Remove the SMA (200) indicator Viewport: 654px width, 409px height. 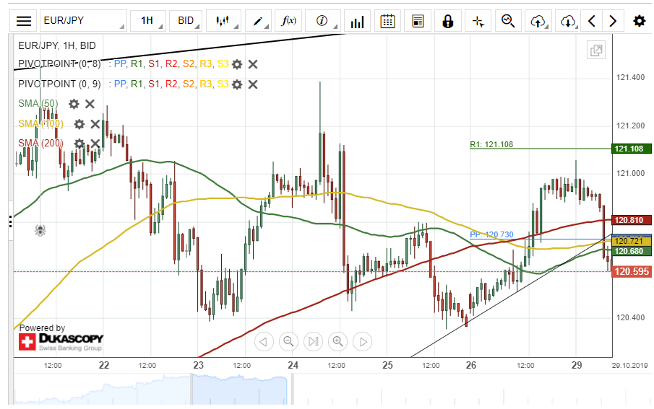click(x=95, y=144)
